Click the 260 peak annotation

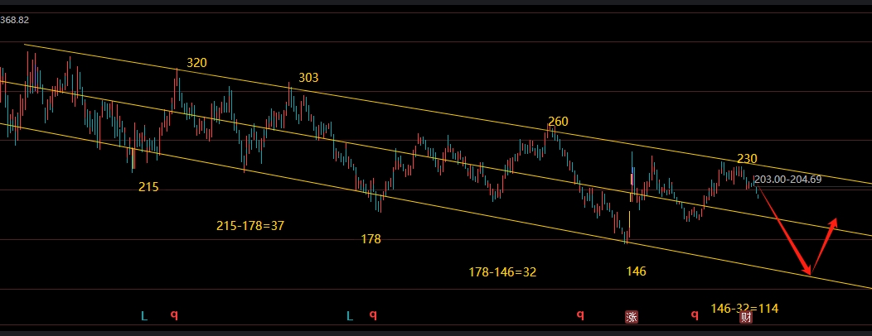coord(558,122)
